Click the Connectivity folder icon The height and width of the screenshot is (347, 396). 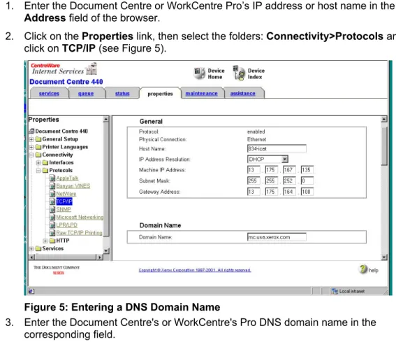[38, 155]
